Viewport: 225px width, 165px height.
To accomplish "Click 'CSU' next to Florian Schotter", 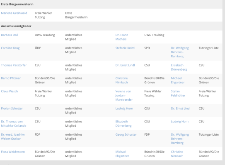I will (x=38, y=108).
